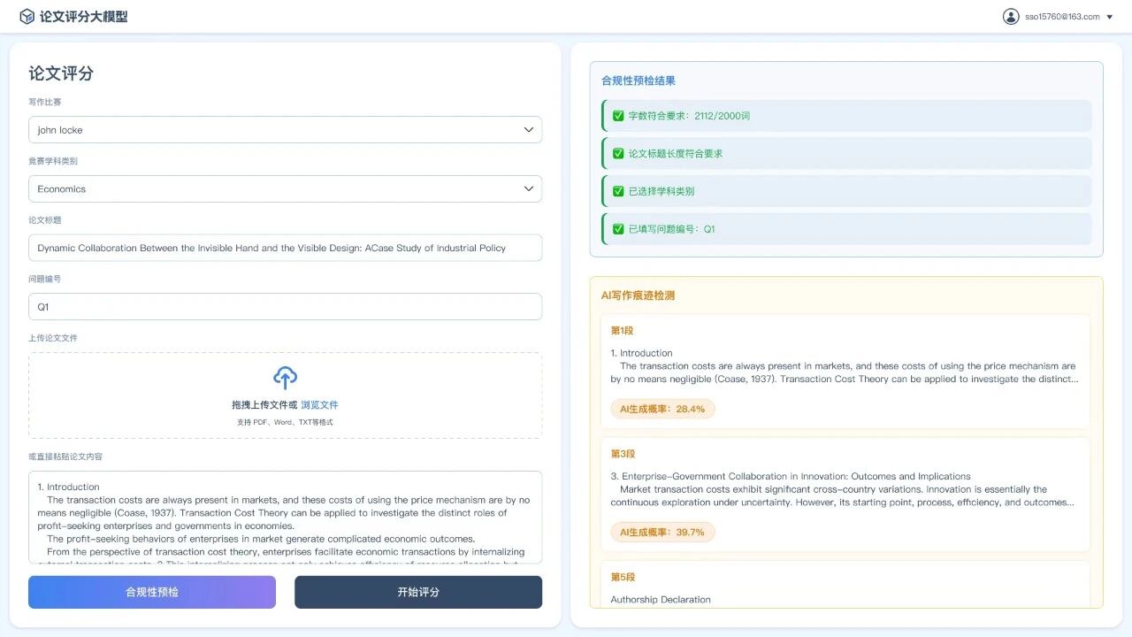Click green check icon beside 字数符合要求

coord(618,116)
